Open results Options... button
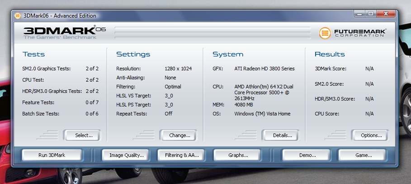 point(369,135)
